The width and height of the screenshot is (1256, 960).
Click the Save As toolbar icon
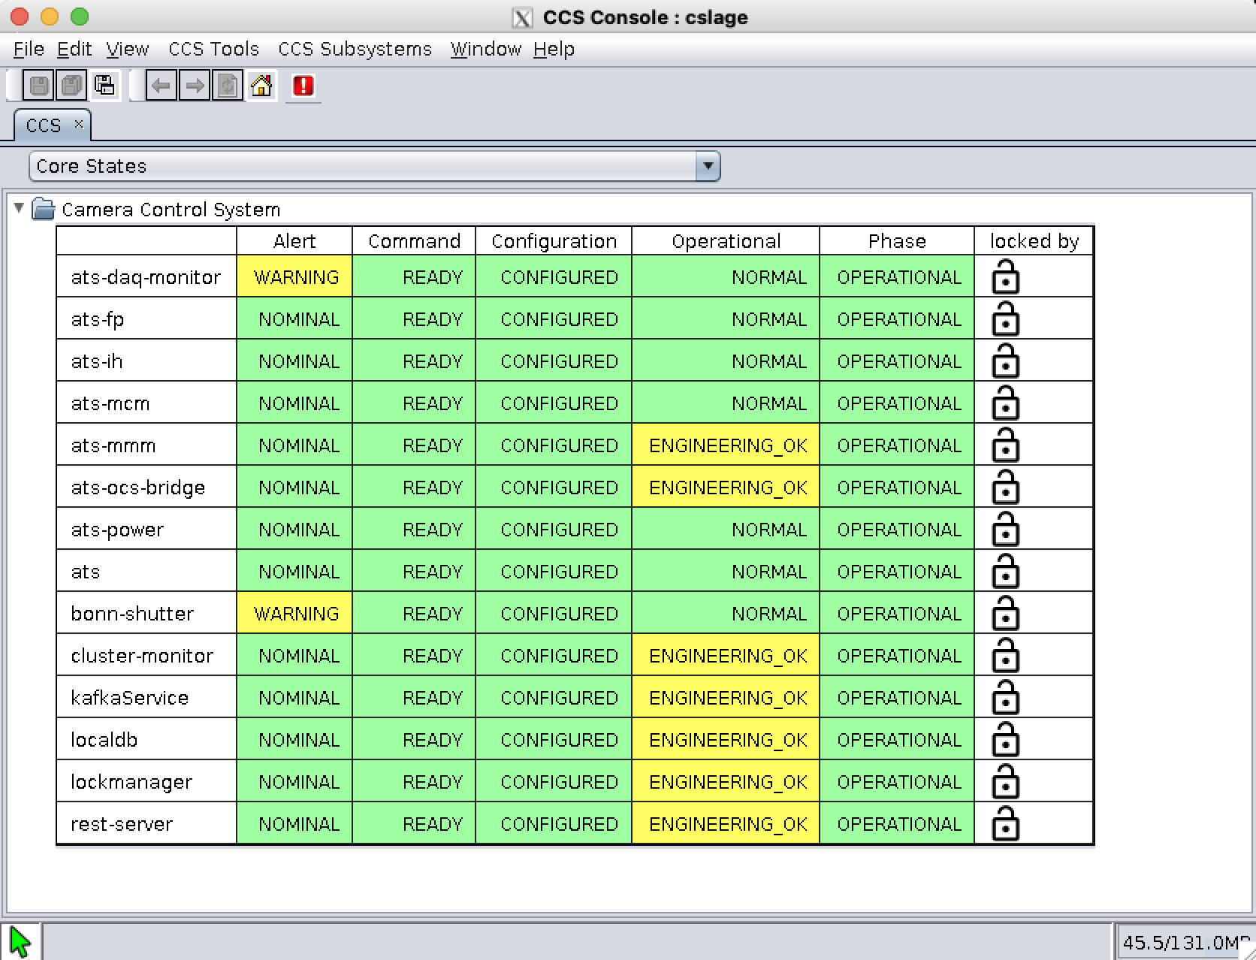pyautogui.click(x=105, y=86)
